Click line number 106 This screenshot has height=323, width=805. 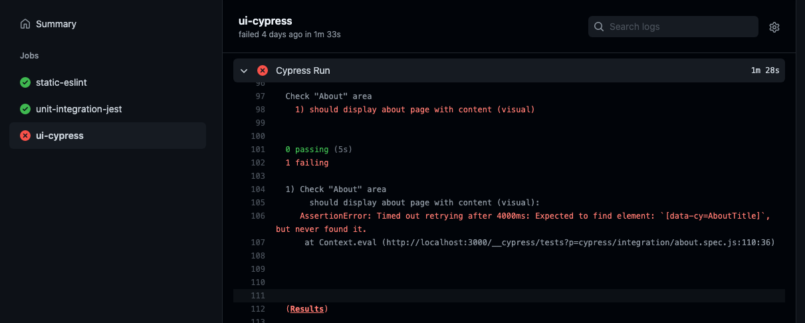(258, 216)
